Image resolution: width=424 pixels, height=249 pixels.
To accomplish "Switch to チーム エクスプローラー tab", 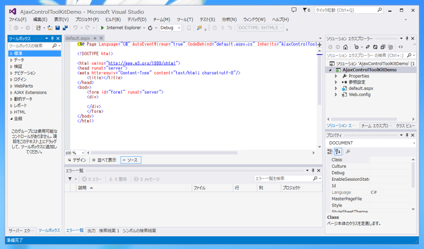I will pos(377,126).
